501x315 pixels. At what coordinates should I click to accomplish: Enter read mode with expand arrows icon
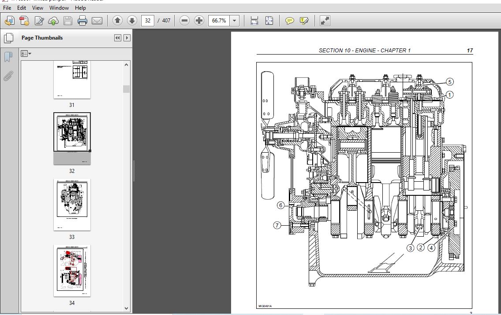click(325, 21)
